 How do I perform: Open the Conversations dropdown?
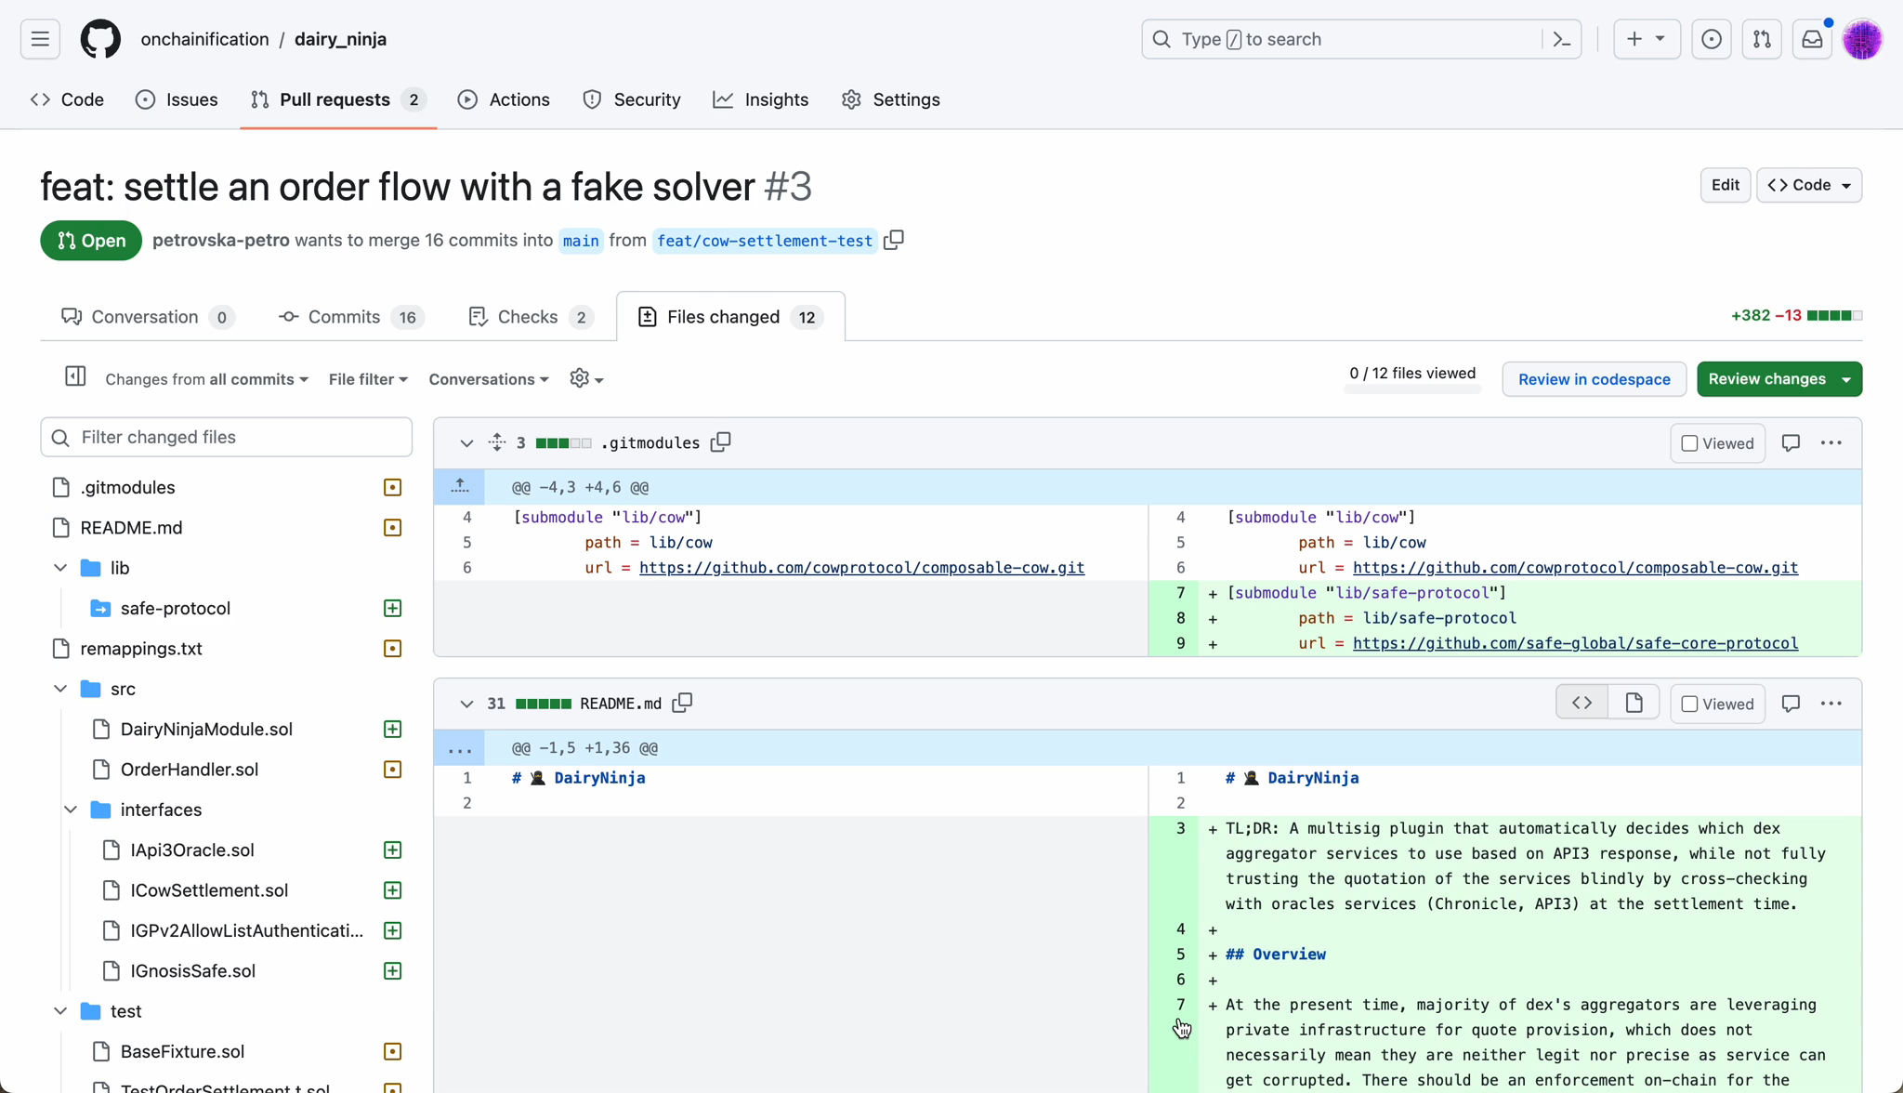(x=489, y=379)
